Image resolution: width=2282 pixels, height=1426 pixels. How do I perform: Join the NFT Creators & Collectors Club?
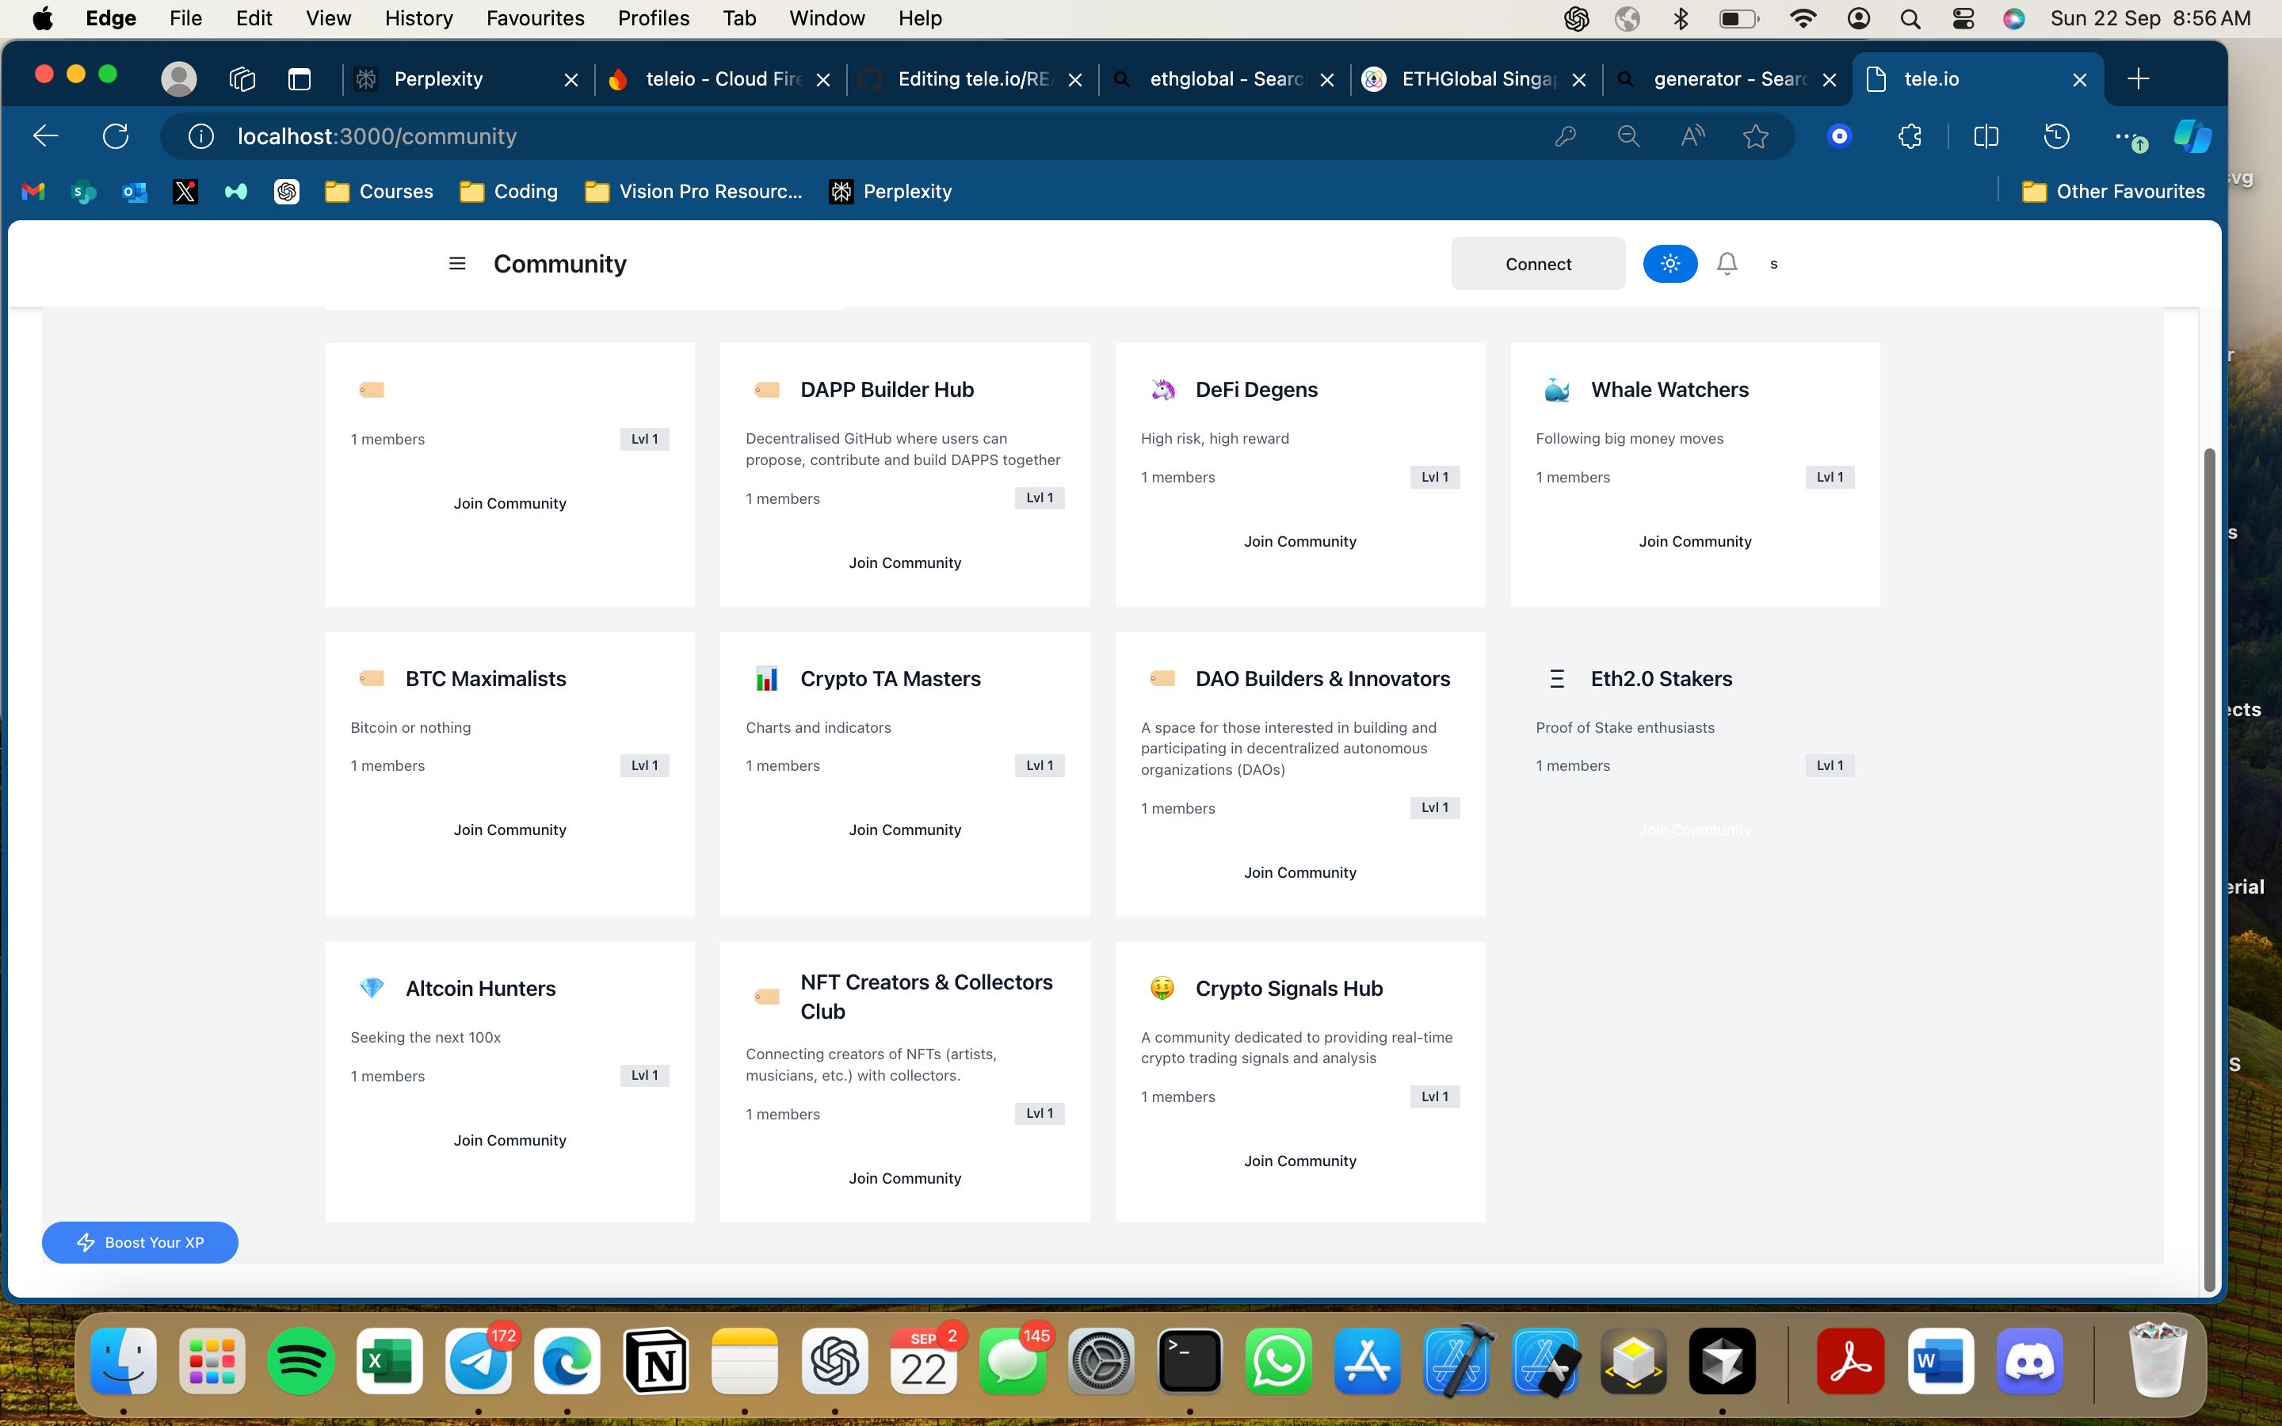tap(904, 1178)
